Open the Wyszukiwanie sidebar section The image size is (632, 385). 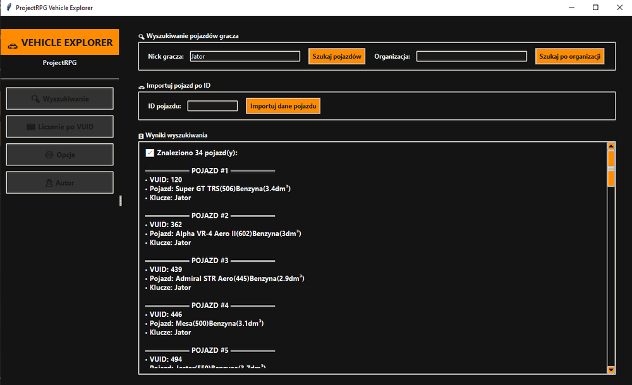point(59,98)
